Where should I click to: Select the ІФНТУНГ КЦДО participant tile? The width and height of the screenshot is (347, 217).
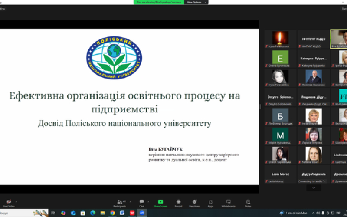click(314, 39)
